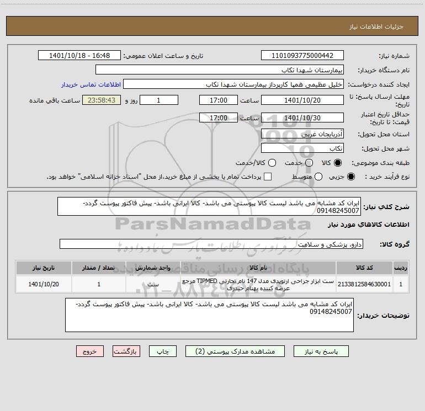Click the اطلاعات کالاهای مورد نیاز heading
The width and height of the screenshot is (425, 411).
pos(368,225)
